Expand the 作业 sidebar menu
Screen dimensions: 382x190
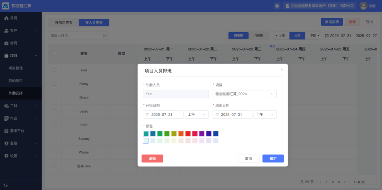21,119
